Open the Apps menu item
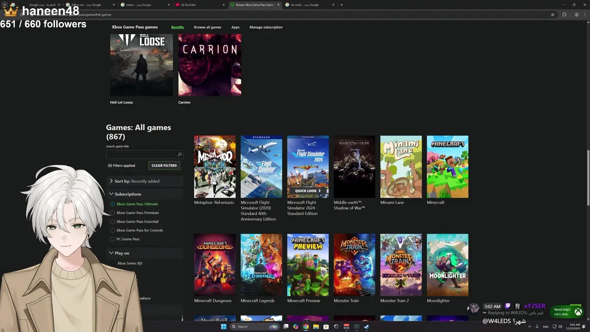Viewport: 590px width, 332px height. tap(235, 27)
